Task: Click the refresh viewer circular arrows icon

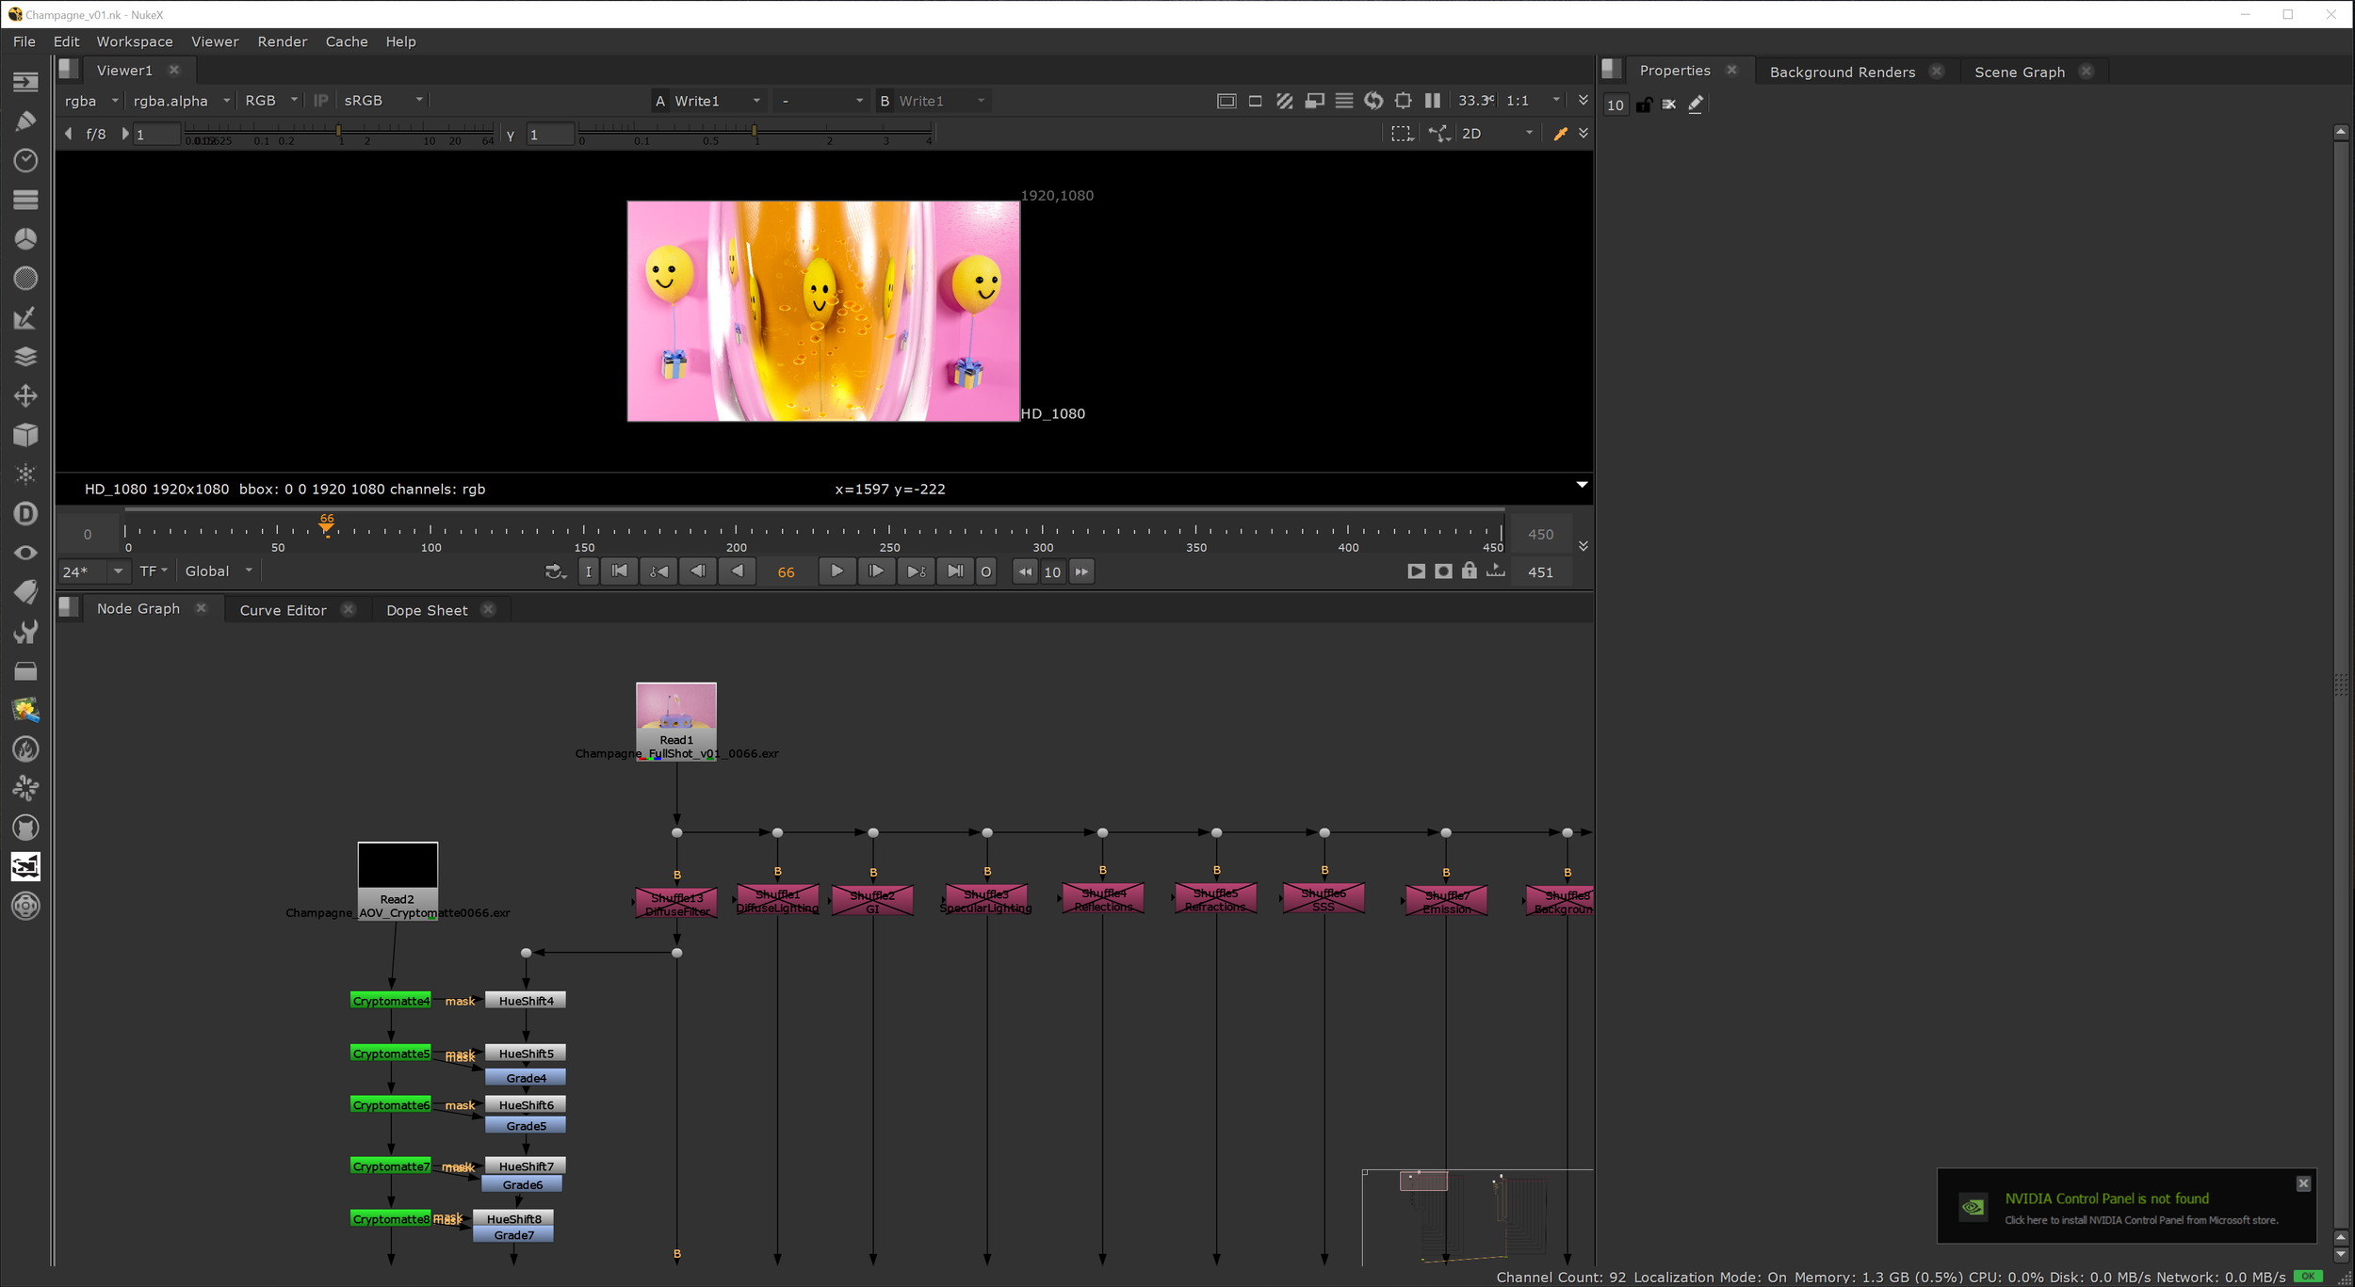Action: (x=1373, y=101)
